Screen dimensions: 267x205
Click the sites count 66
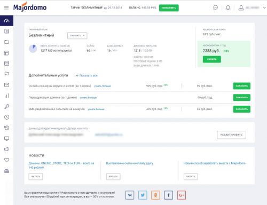pos(89,51)
